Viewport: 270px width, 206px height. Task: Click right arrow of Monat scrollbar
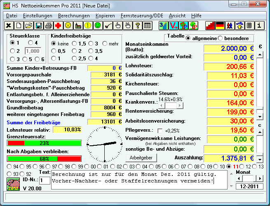click(260, 178)
